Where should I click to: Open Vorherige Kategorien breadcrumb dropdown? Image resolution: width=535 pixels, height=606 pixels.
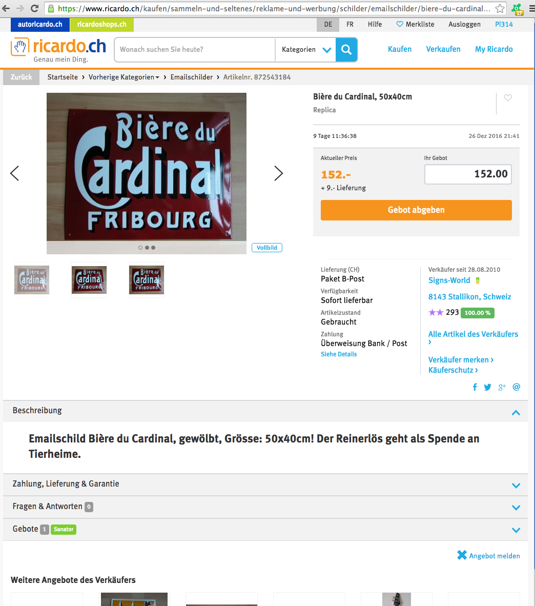click(x=124, y=77)
